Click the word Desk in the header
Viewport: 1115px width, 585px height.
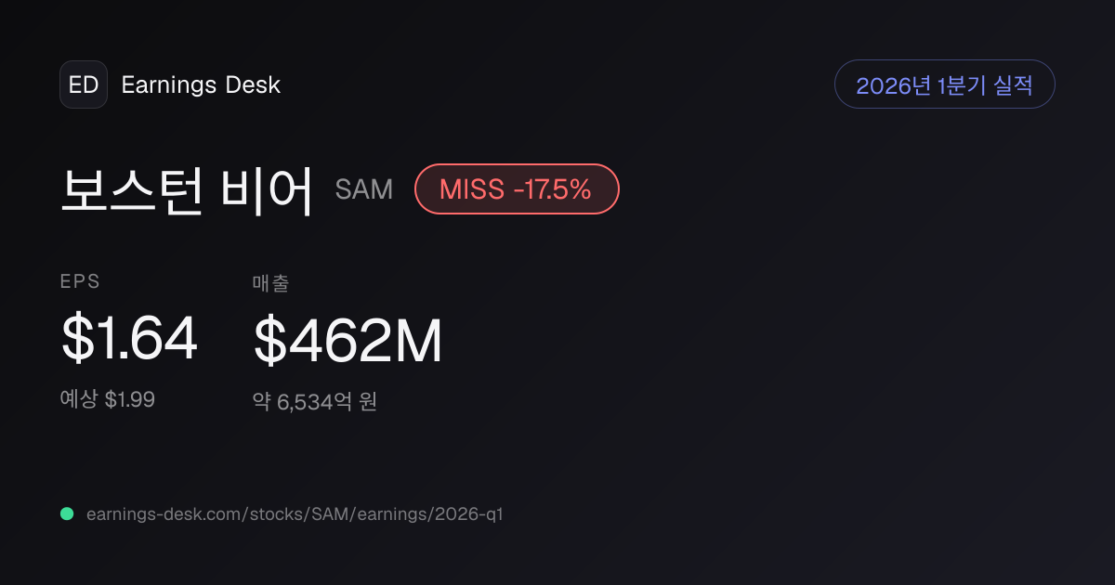point(253,84)
